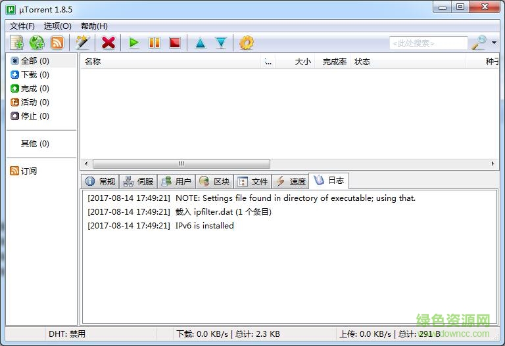Select 完成 (0) category

(30, 89)
